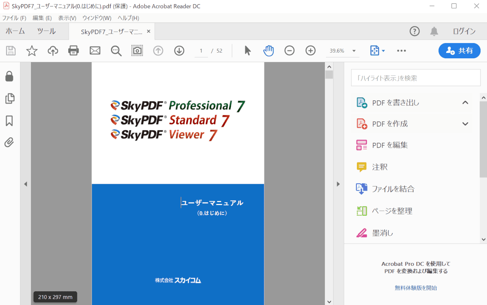Expand the PDFを作成 section chevron

tap(465, 124)
